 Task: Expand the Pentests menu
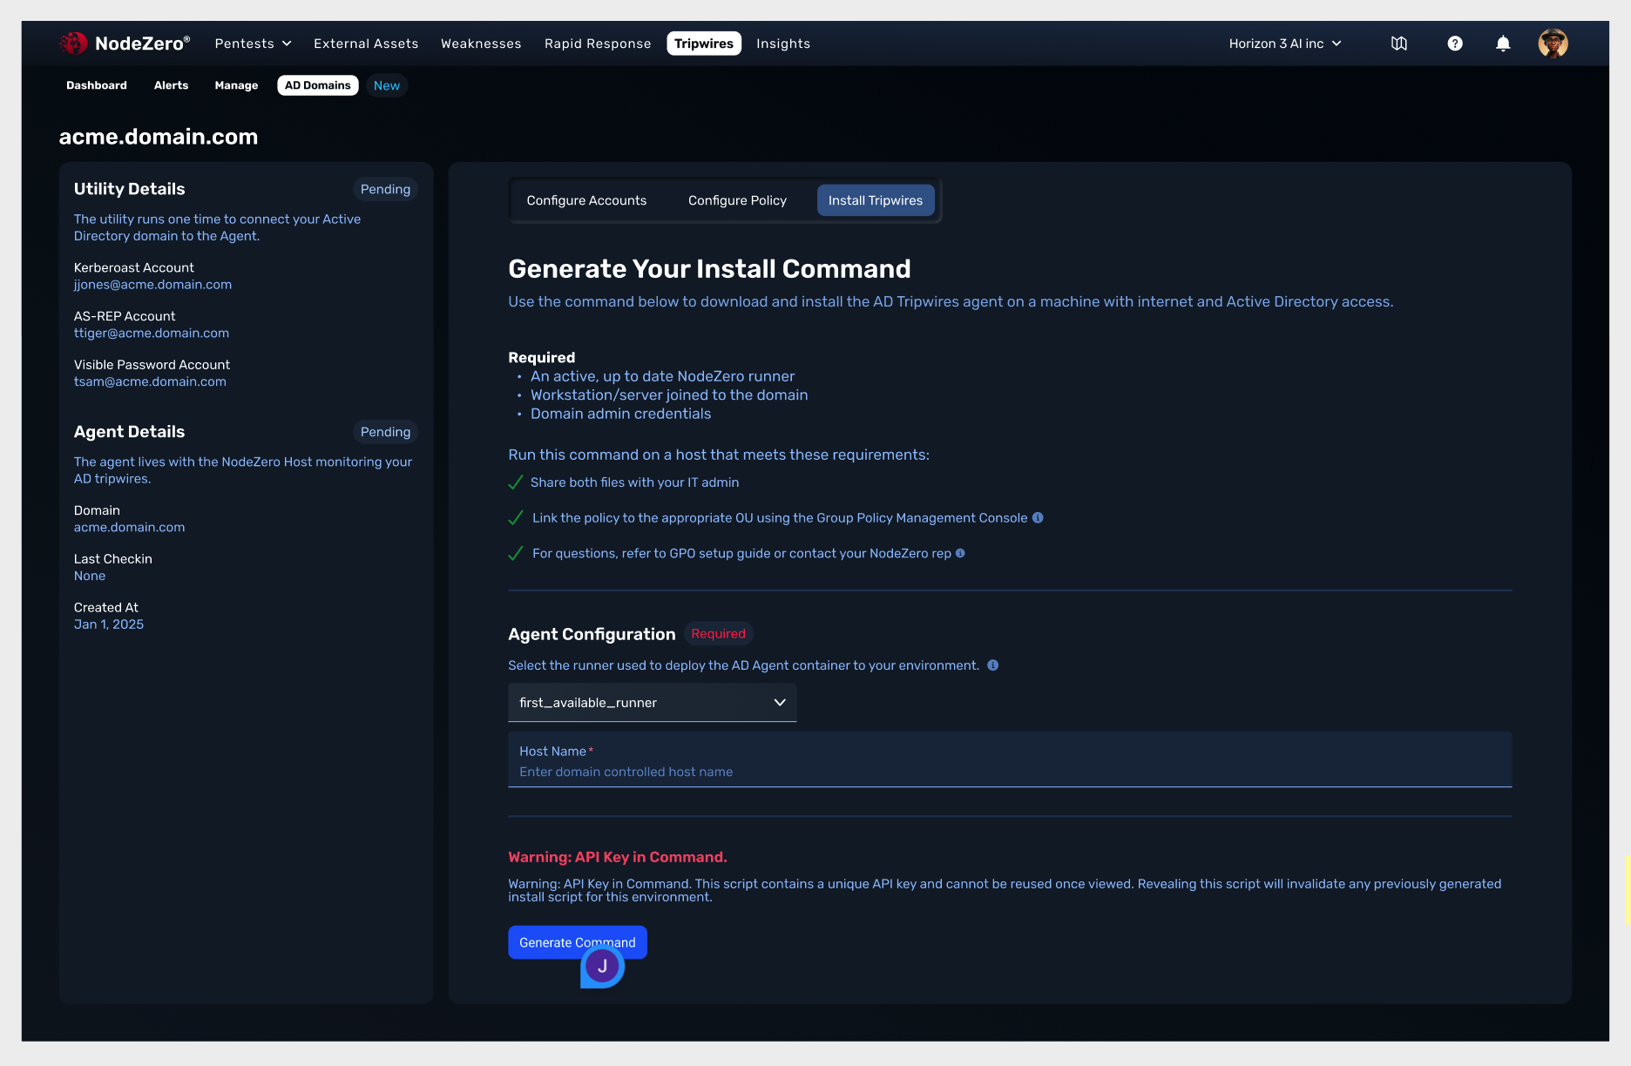pyautogui.click(x=253, y=44)
